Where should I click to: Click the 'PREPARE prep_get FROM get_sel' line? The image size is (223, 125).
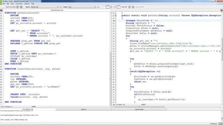(30, 41)
